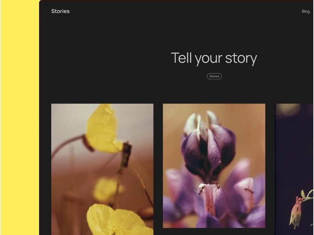The width and height of the screenshot is (314, 235).
Task: Click the upper yellow petal in first photo
Action: [103, 129]
